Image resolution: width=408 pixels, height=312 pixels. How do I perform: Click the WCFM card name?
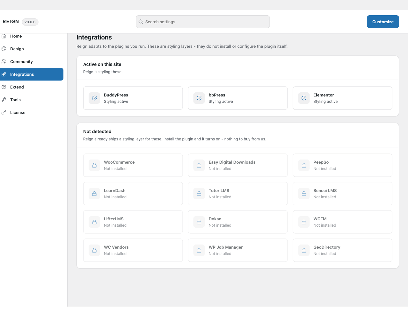tap(320, 219)
